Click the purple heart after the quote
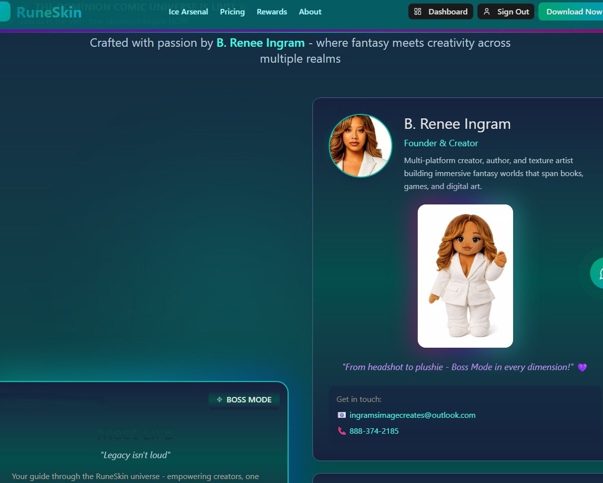This screenshot has height=483, width=603. [582, 368]
